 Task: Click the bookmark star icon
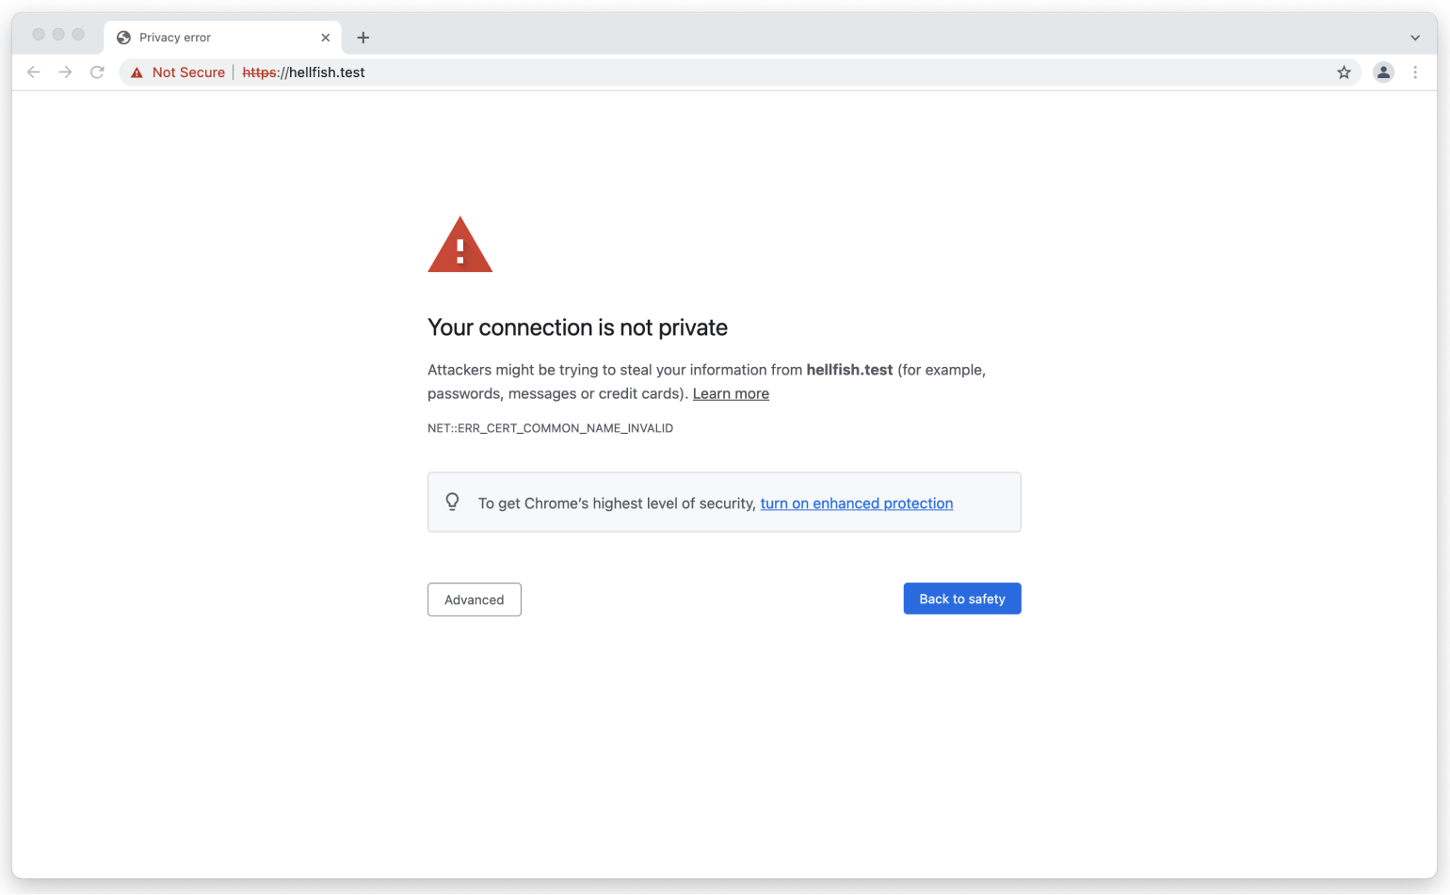pos(1345,72)
